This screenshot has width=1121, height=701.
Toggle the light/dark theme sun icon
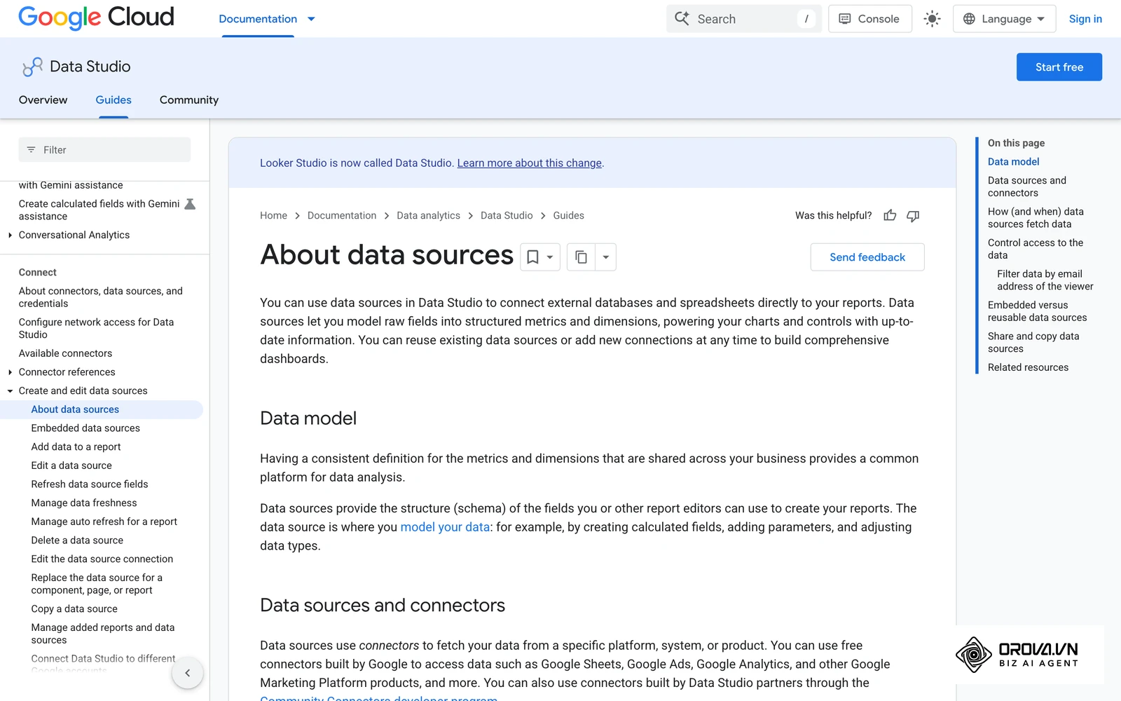point(932,19)
